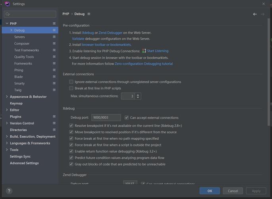
Task: Click the Cancel button
Action: (x=233, y=191)
